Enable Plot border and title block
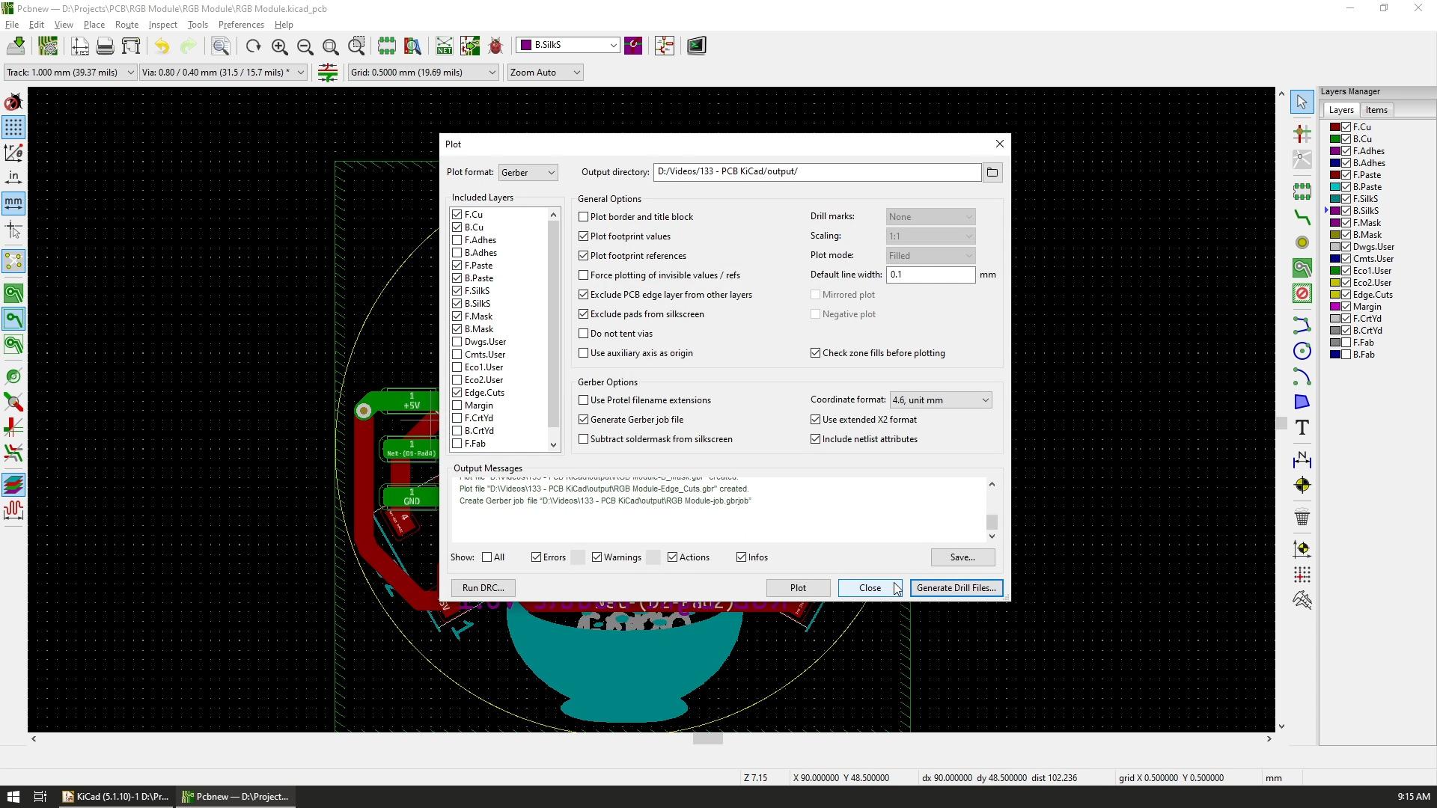 584,217
